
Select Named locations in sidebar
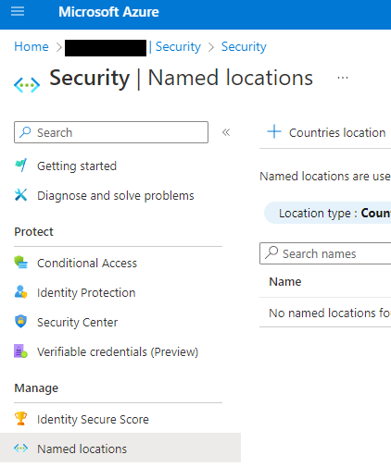(x=120, y=448)
